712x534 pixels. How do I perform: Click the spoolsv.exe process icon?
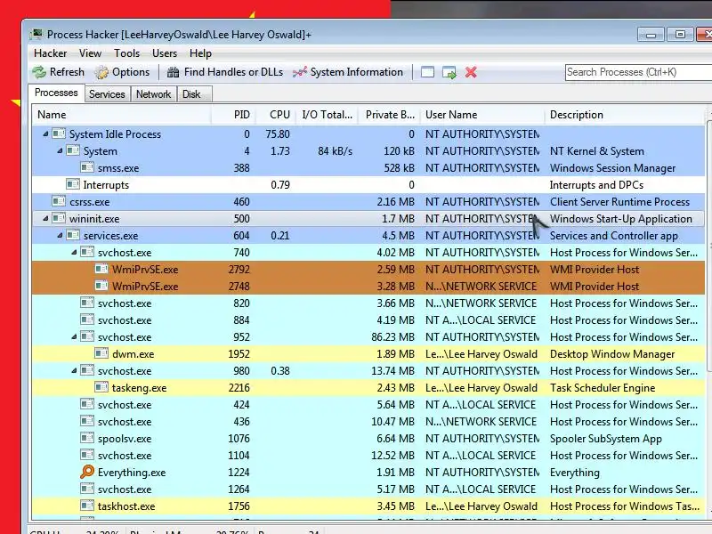(x=87, y=438)
